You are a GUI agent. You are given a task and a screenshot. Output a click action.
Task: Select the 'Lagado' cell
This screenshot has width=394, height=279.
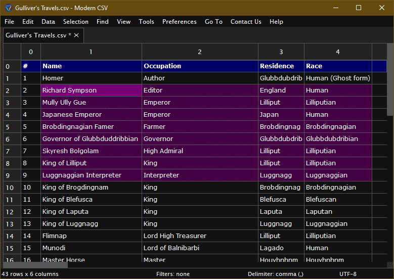pyautogui.click(x=281, y=248)
